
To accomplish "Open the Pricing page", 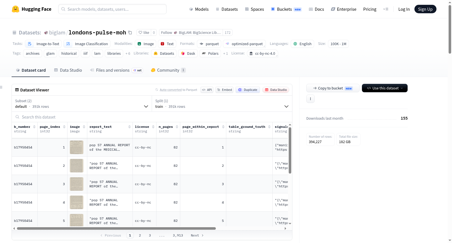I will [x=370, y=9].
